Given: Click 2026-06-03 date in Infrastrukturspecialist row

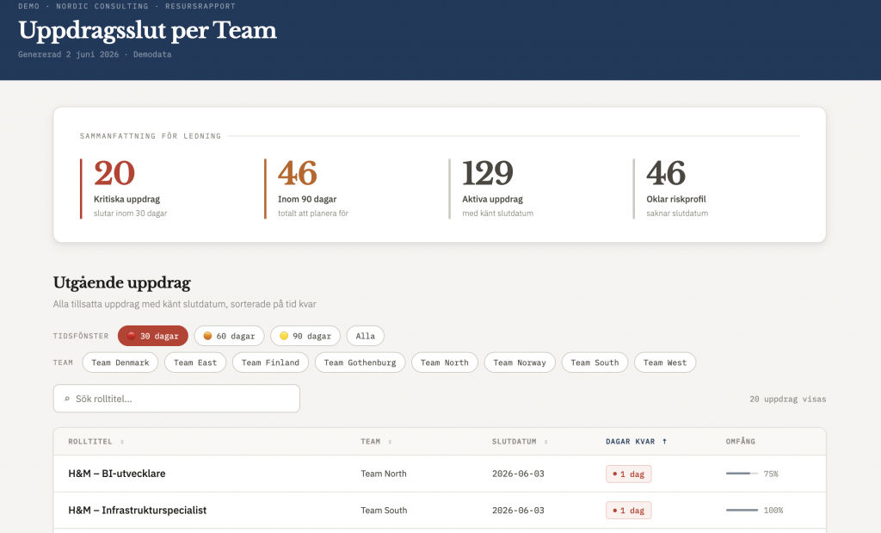Looking at the screenshot, I should pos(518,510).
